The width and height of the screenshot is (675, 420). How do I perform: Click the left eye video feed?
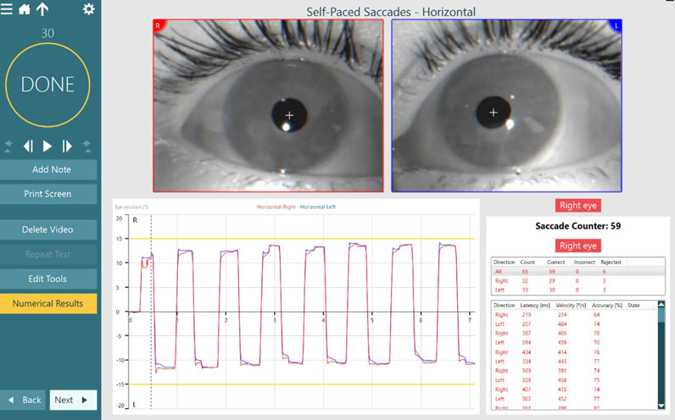[506, 106]
